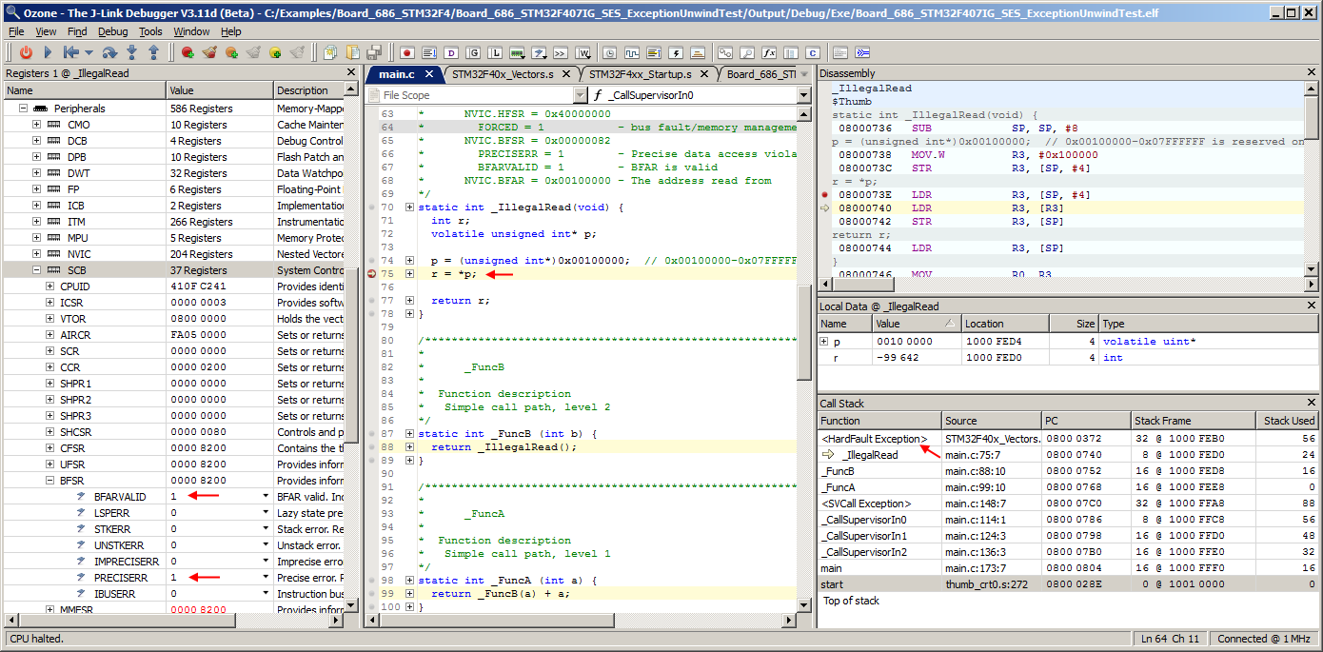Resume program execution with the play icon
Viewport: 1323px width, 652px height.
[x=46, y=52]
